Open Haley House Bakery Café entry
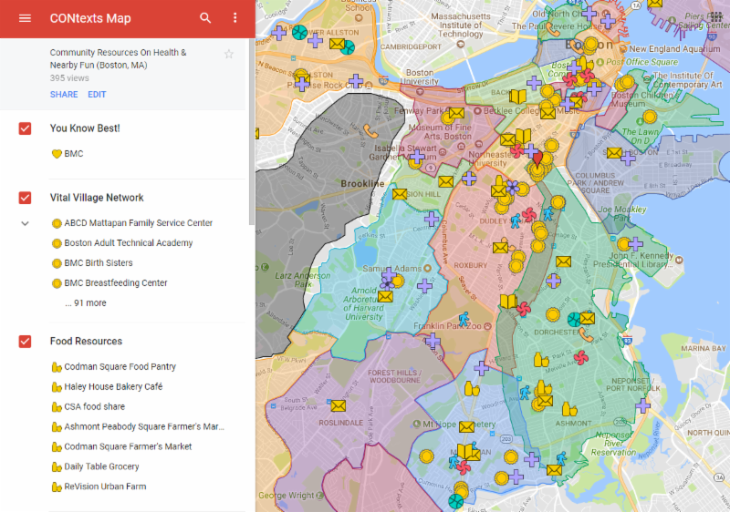This screenshot has width=730, height=512. pyautogui.click(x=113, y=387)
